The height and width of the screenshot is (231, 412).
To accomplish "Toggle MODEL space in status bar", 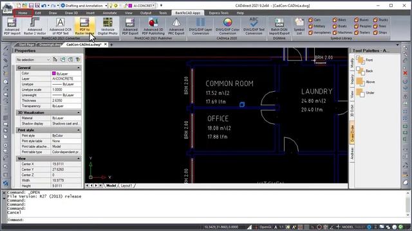I will pos(348,227).
